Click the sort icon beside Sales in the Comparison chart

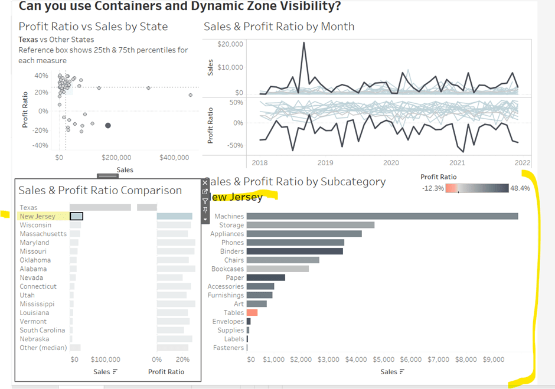[x=115, y=372]
